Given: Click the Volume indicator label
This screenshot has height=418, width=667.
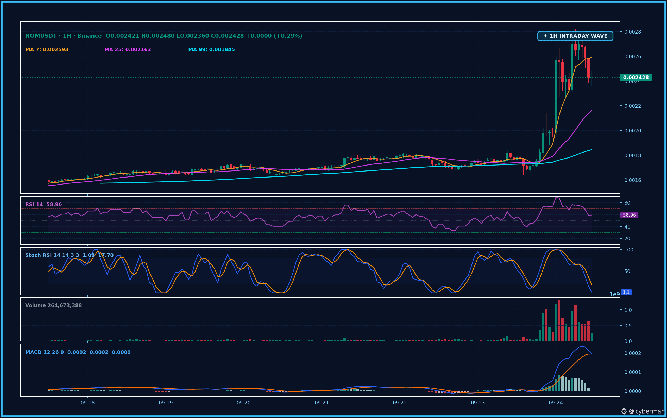Looking at the screenshot, I should (53, 305).
